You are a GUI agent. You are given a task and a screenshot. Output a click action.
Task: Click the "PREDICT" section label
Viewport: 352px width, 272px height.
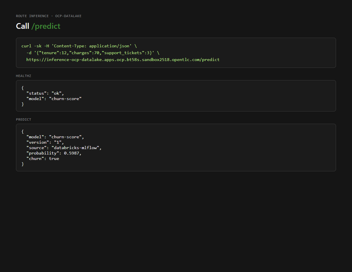pyautogui.click(x=24, y=119)
